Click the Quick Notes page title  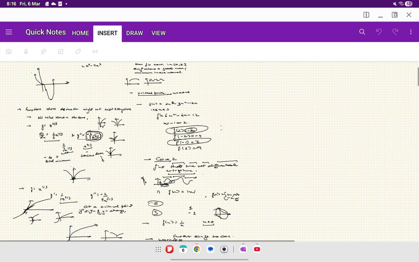click(46, 32)
